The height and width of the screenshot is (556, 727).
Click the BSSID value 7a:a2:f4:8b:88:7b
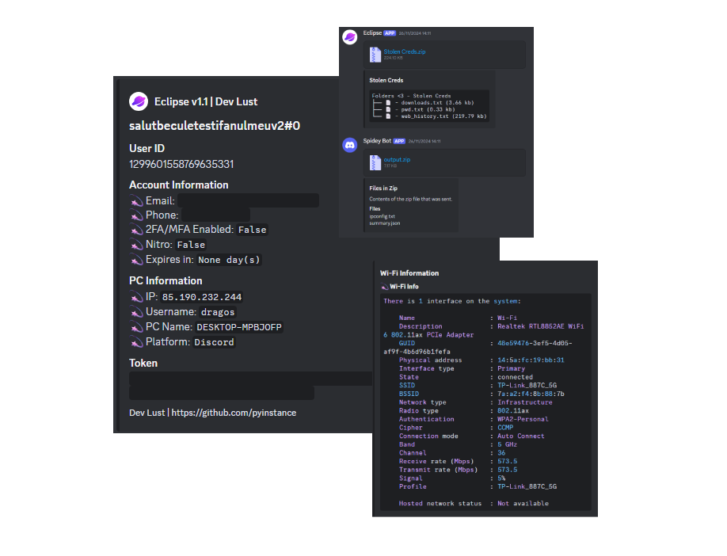531,394
